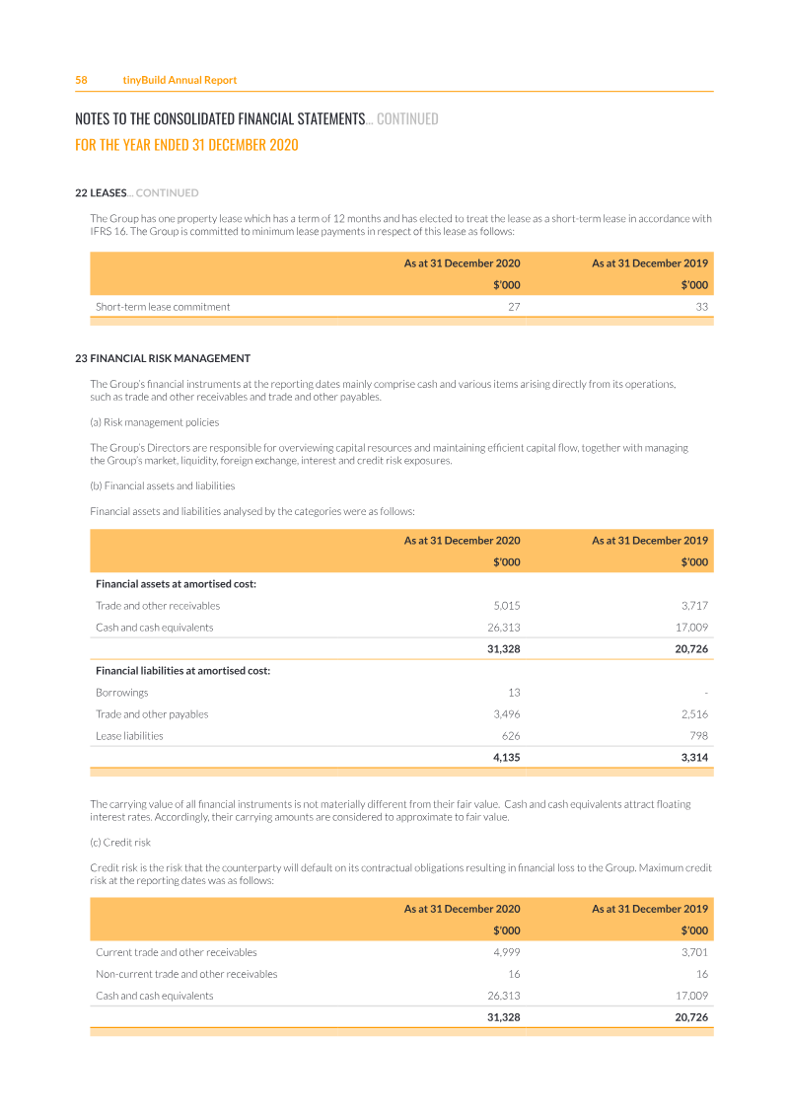The width and height of the screenshot is (789, 1116).
Task: Select the Financial assets at amortised cost label
Action: tap(176, 584)
